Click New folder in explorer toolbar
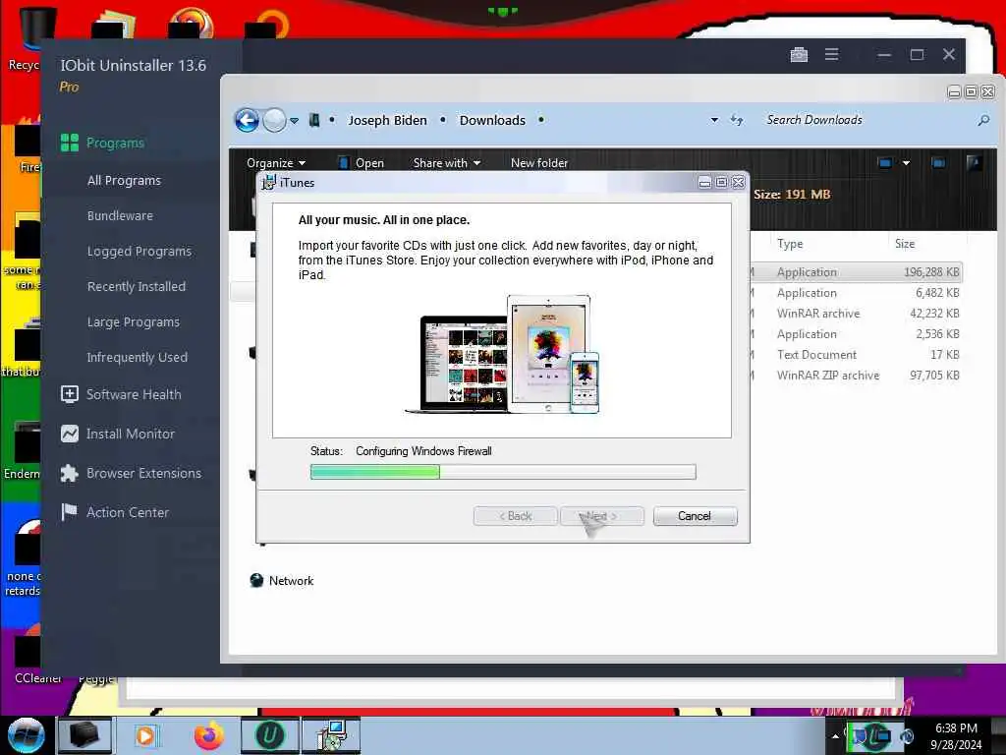The height and width of the screenshot is (755, 1006). pyautogui.click(x=539, y=163)
